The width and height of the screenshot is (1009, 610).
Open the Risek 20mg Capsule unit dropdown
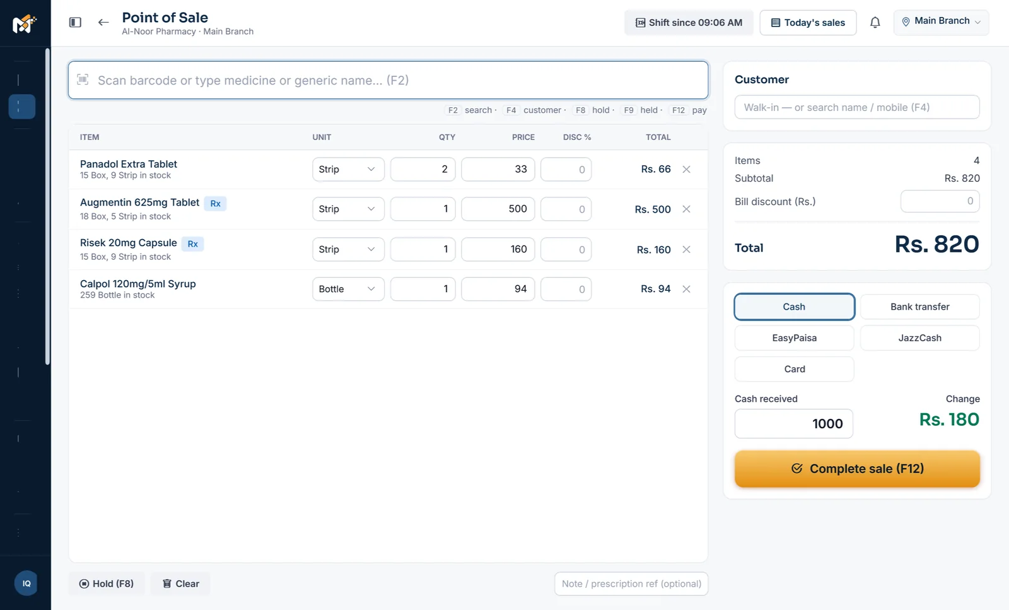(348, 249)
